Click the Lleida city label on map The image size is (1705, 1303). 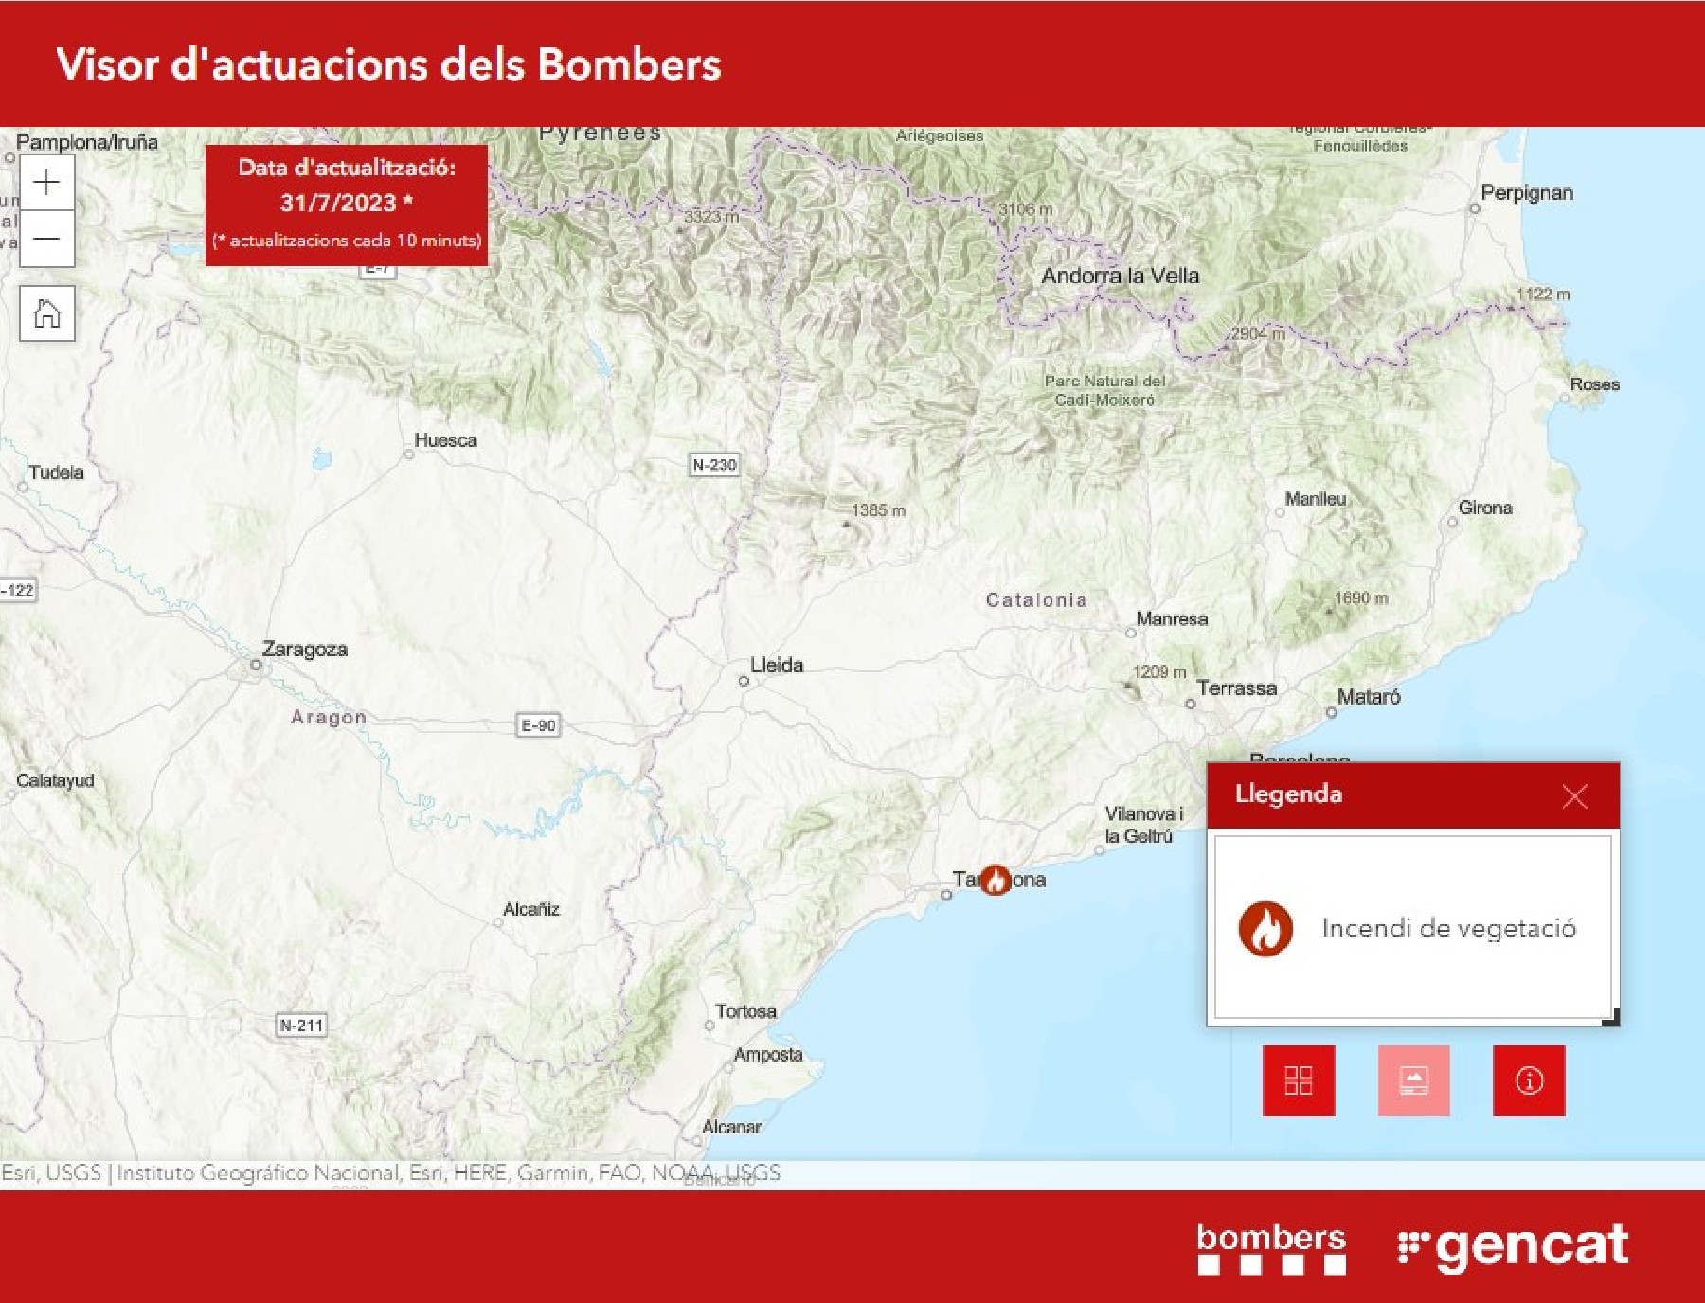776,665
